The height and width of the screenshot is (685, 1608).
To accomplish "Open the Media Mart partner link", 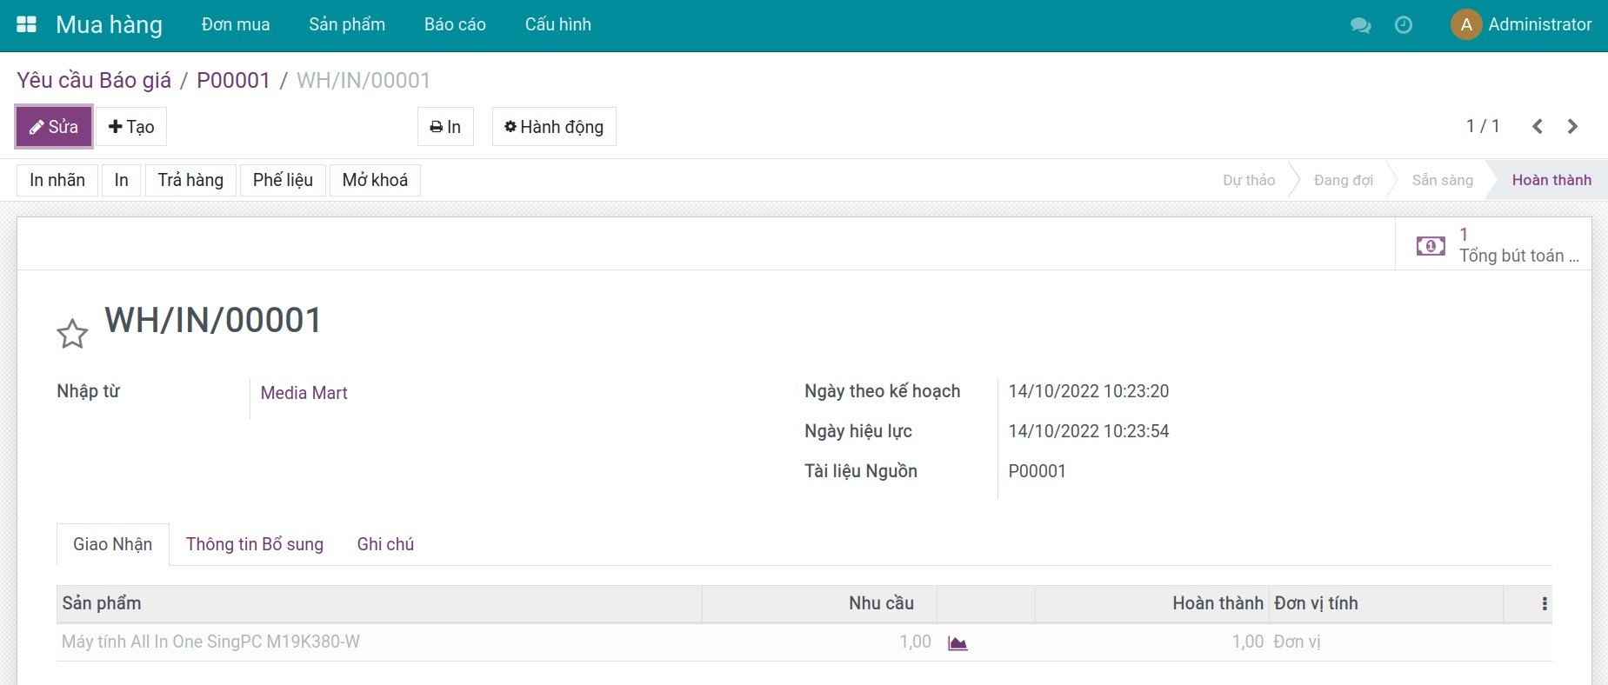I will coord(304,393).
